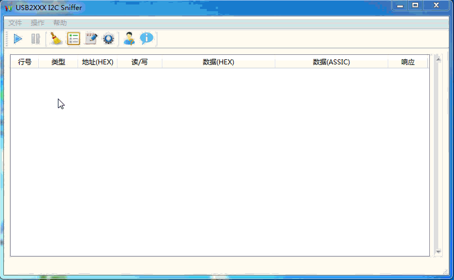
Task: Select the 数据(HEX) column header
Action: [219, 62]
